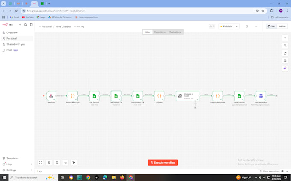291x181 pixels.
Task: Expand the Help submenu
Action: click(31, 164)
